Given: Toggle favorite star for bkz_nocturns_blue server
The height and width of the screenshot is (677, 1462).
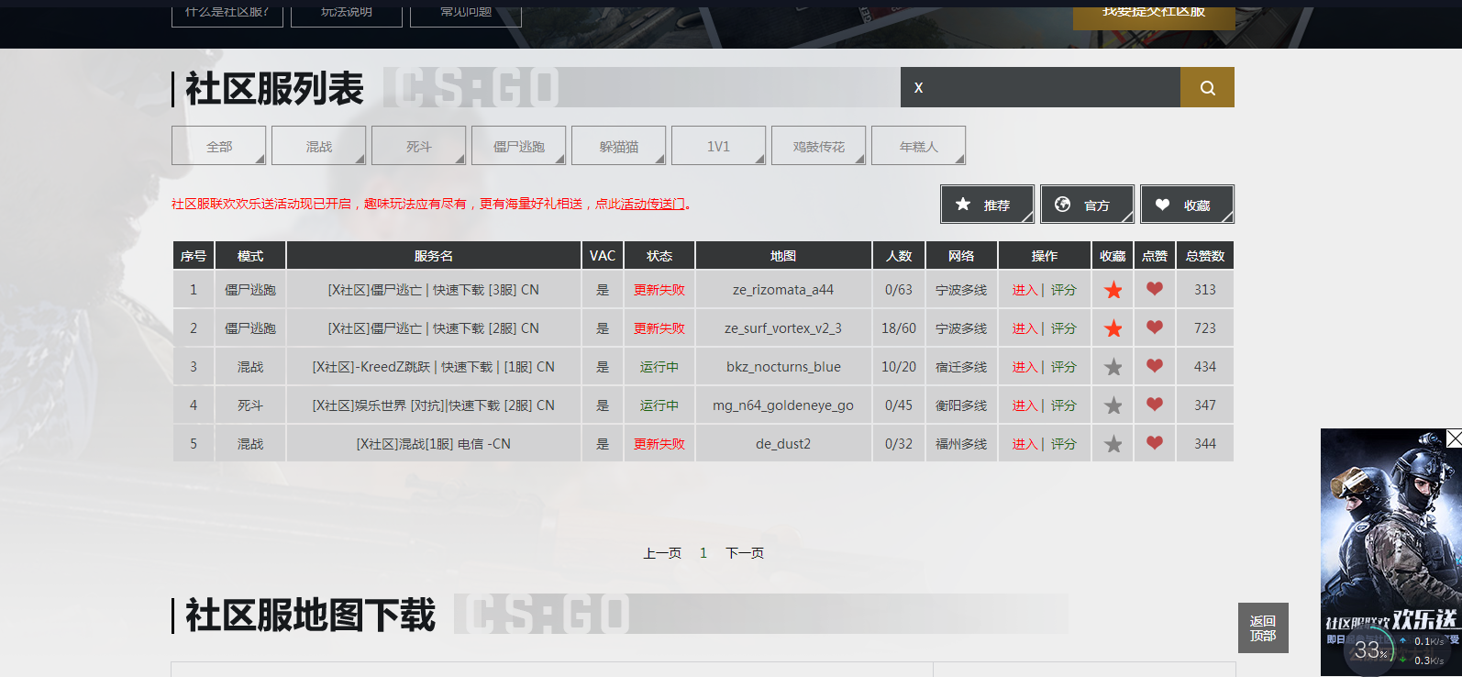Looking at the screenshot, I should pyautogui.click(x=1113, y=367).
